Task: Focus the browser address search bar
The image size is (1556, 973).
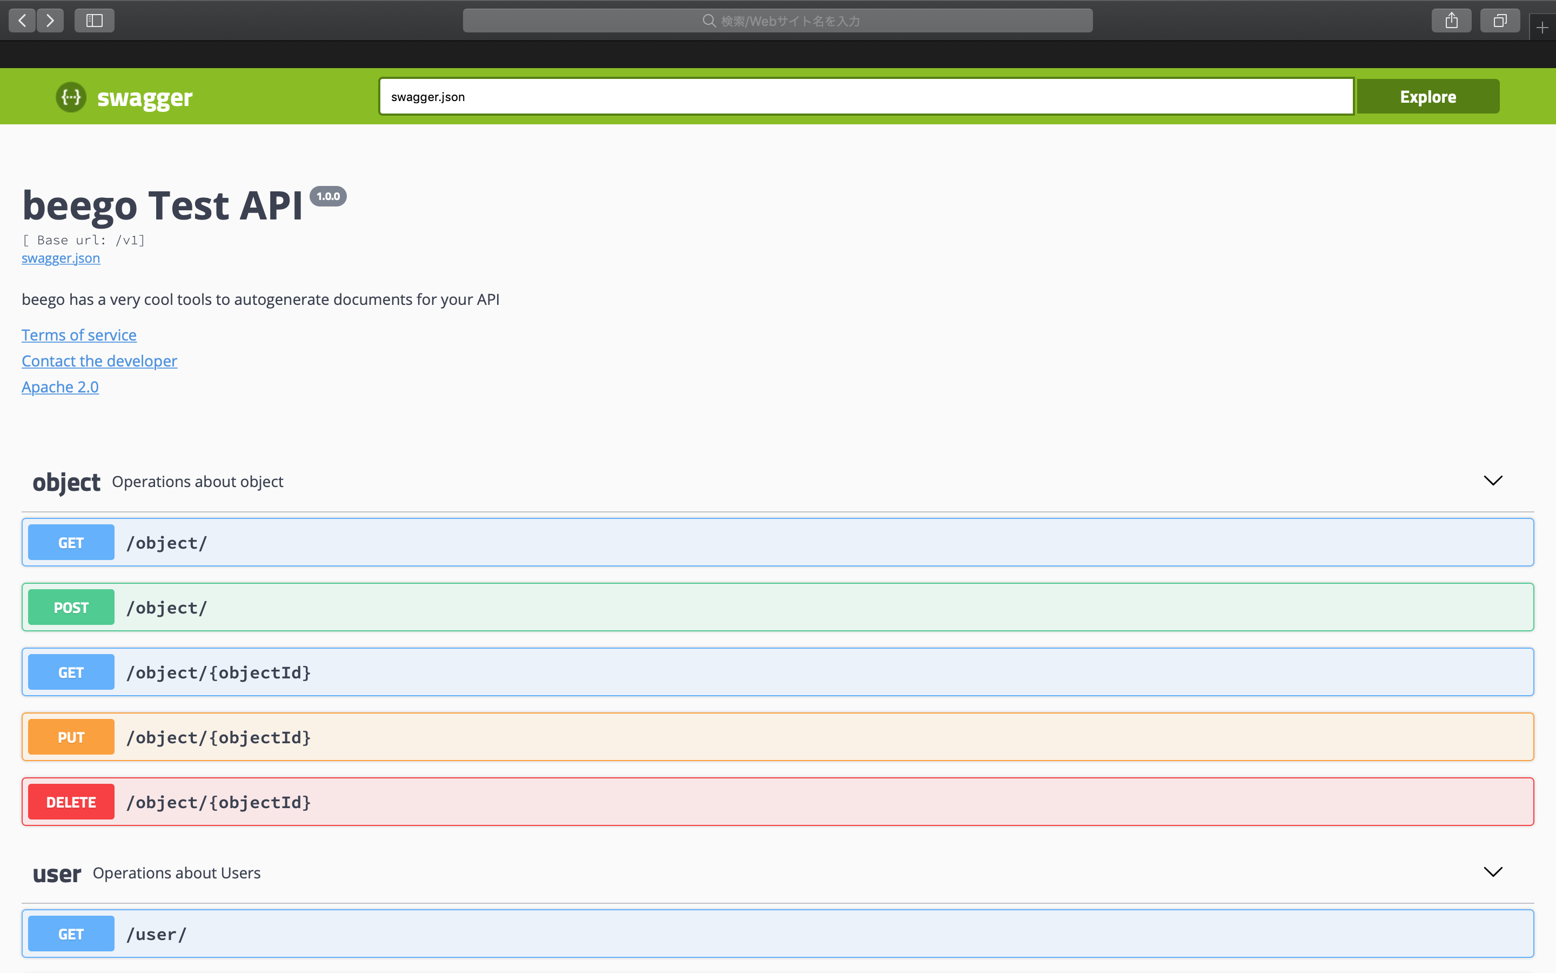Action: point(778,21)
